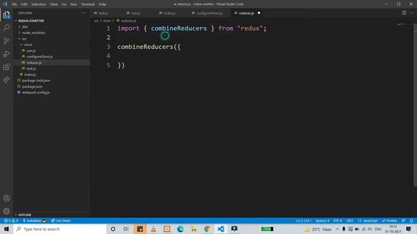Open webpack.config.js in the file tree
Screen dimensions: 417x234
coord(36,92)
